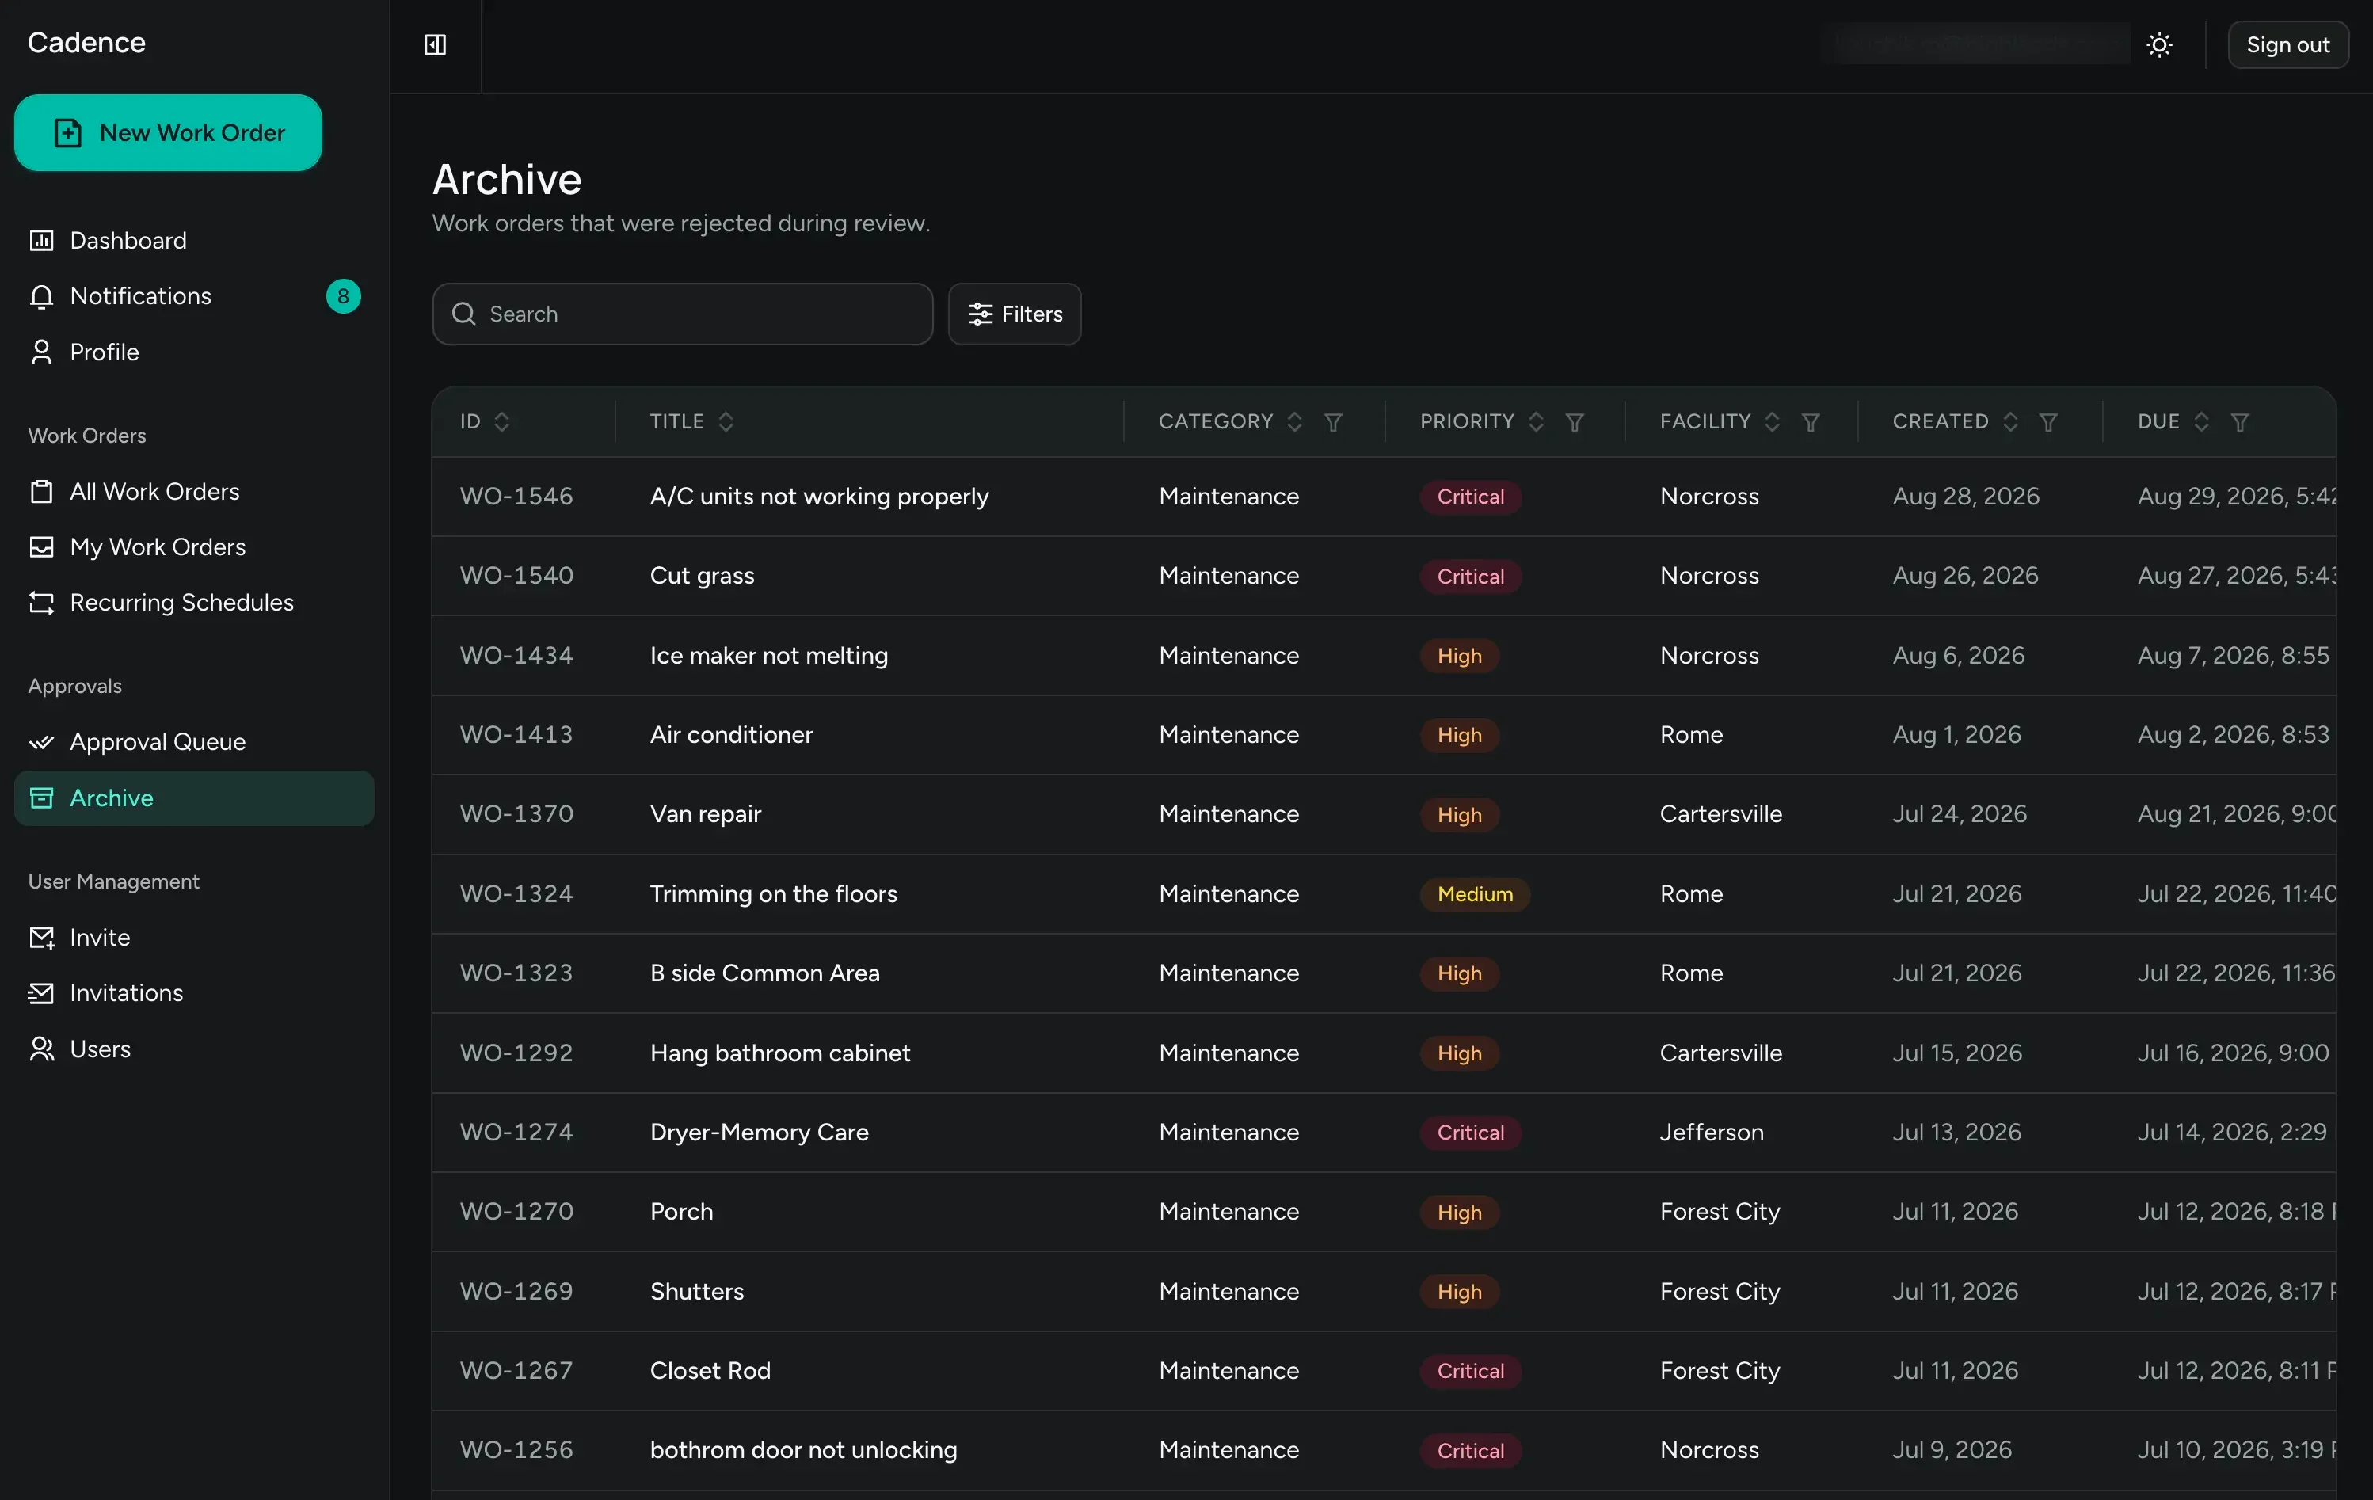Click the Priority column filter funnel icon
Viewport: 2373px width, 1500px height.
click(1575, 422)
